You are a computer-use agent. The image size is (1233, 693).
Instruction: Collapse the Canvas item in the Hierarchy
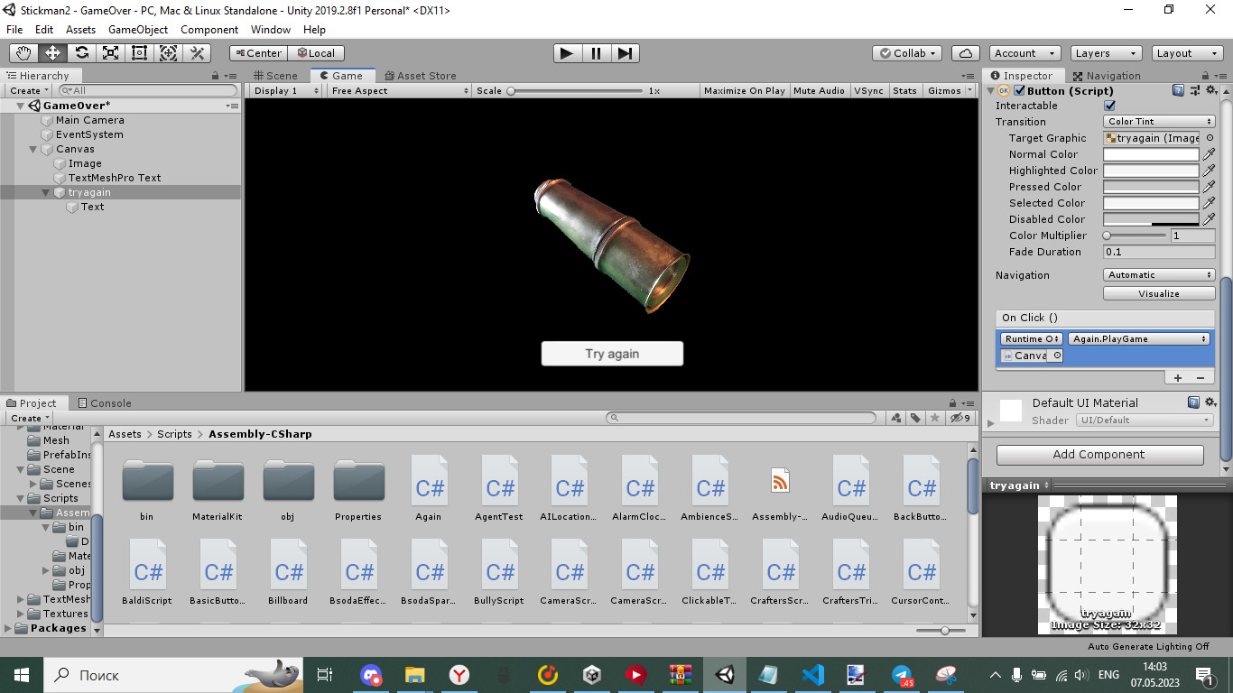[x=32, y=148]
